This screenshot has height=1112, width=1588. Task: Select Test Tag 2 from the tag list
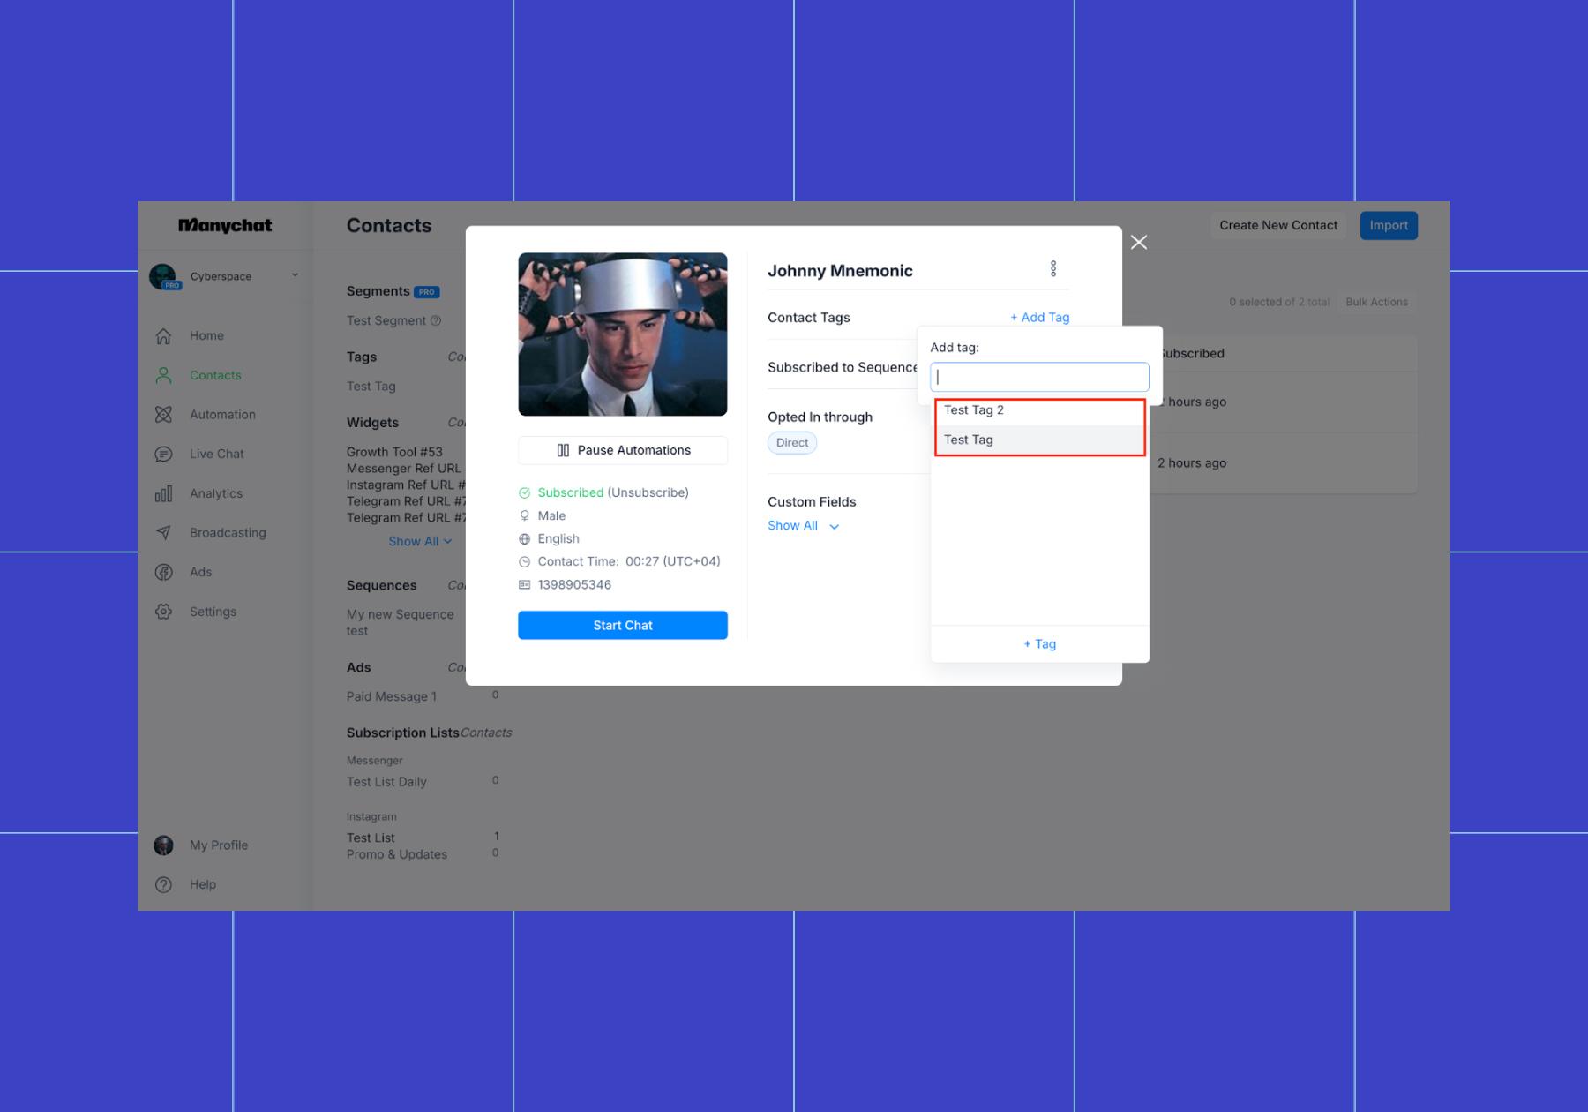(x=1040, y=410)
